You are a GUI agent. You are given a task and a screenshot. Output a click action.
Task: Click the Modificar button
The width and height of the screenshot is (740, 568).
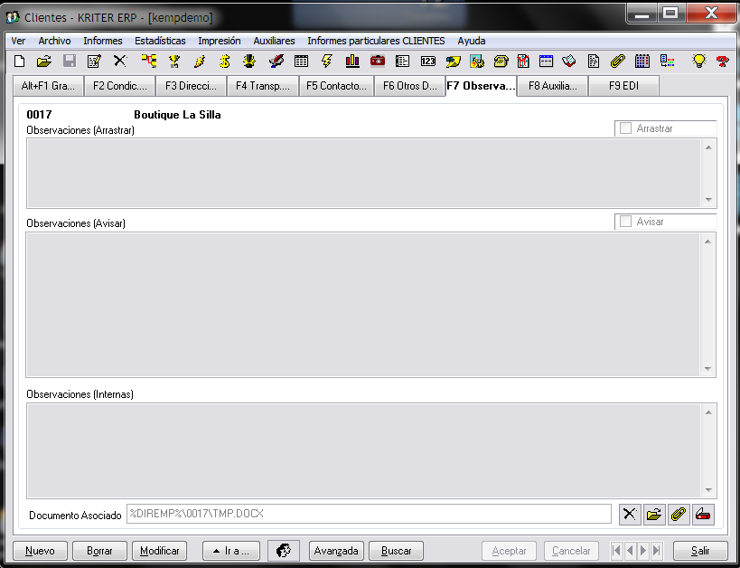[160, 551]
